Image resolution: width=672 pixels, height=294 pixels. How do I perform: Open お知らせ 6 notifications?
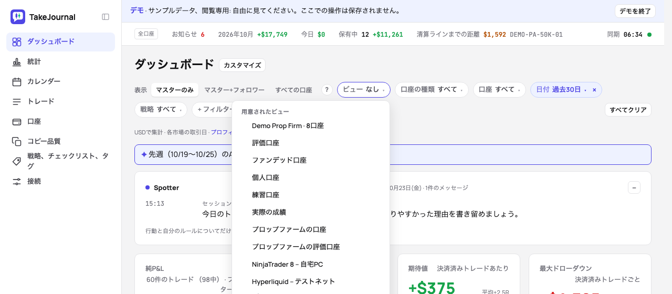coord(188,35)
